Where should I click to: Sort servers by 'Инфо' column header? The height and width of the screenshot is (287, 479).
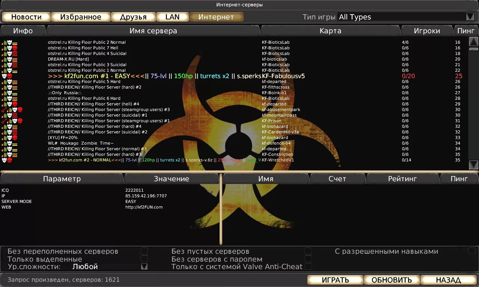(23, 31)
